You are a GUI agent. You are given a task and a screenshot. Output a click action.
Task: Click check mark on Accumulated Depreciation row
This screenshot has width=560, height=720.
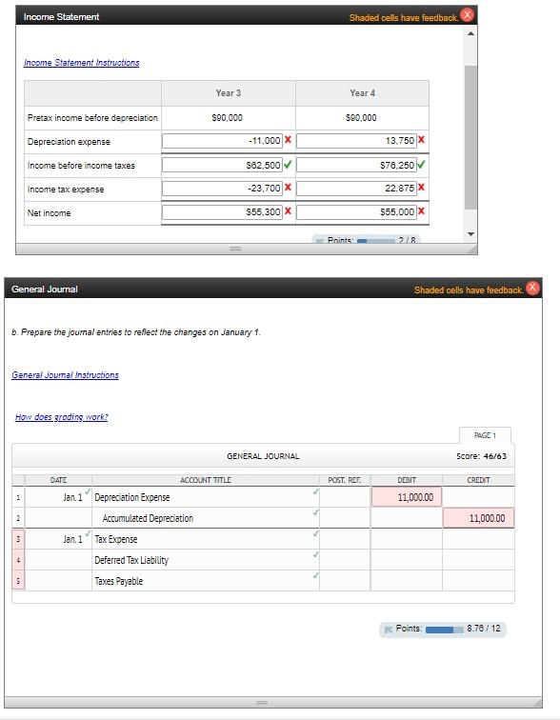click(x=315, y=512)
